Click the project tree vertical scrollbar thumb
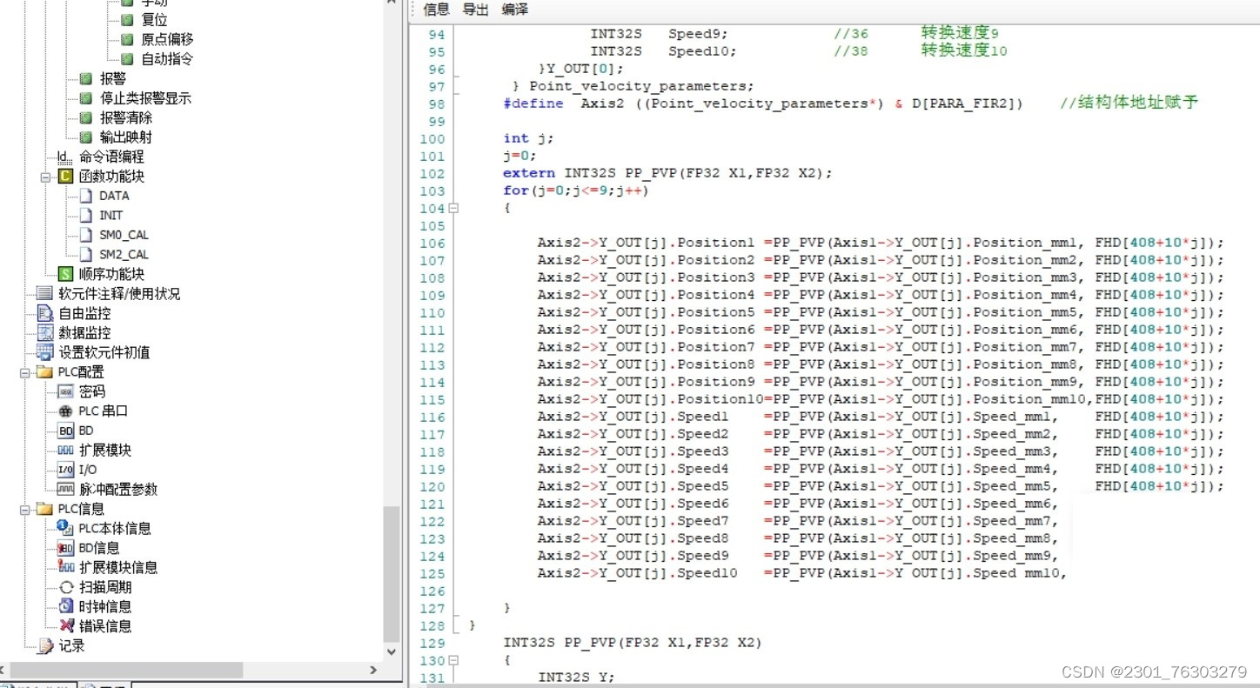This screenshot has width=1260, height=688. tap(392, 572)
